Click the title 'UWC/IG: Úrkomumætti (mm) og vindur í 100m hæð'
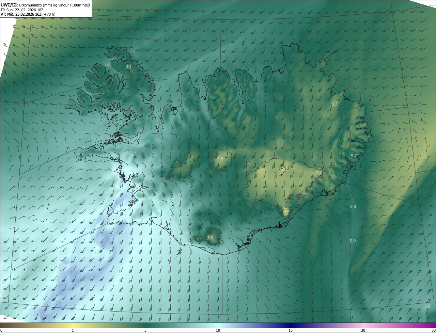Viewport: 436px width, 333px height. (x=45, y=4)
